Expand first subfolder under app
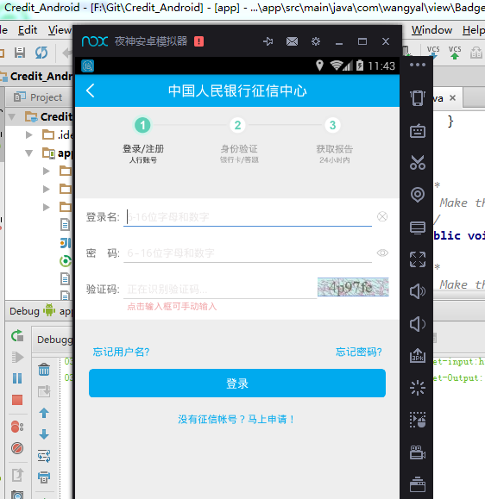Viewport: 485px width, 499px height. tap(47, 171)
